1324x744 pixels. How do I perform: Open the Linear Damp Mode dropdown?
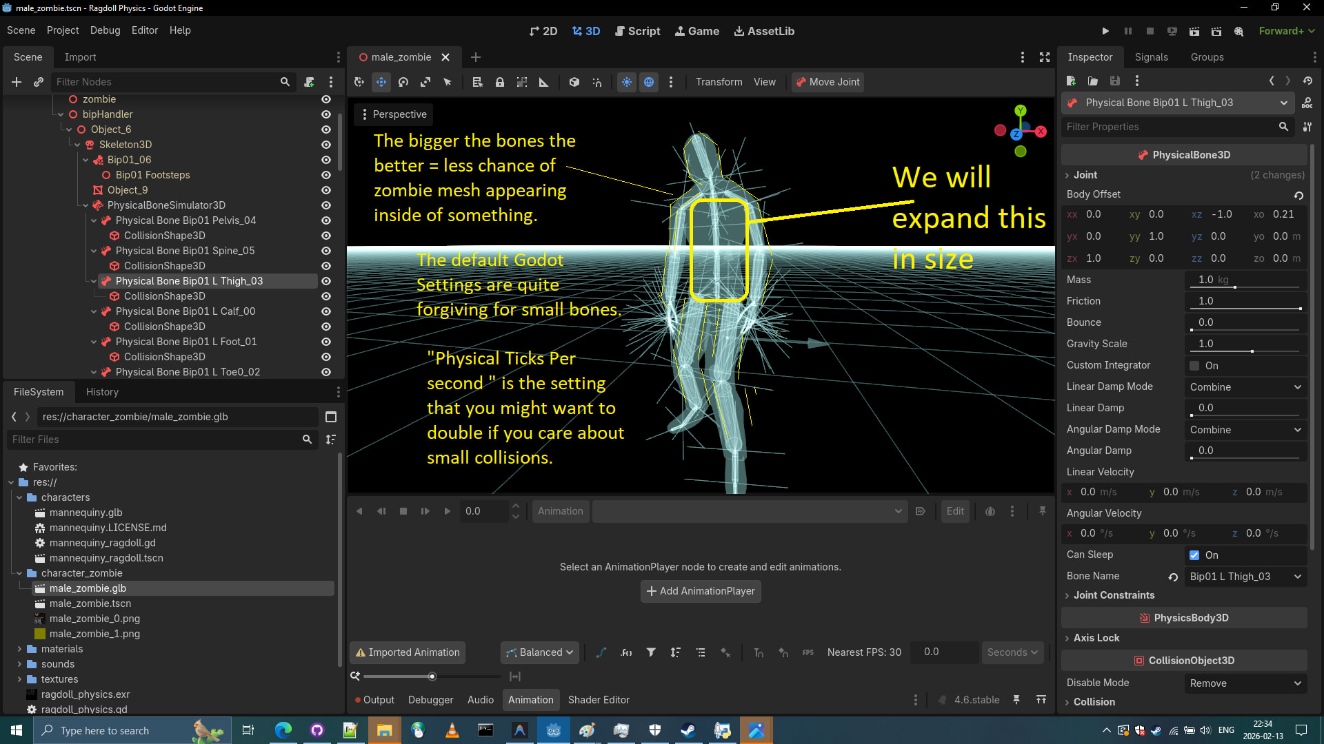coord(1245,387)
